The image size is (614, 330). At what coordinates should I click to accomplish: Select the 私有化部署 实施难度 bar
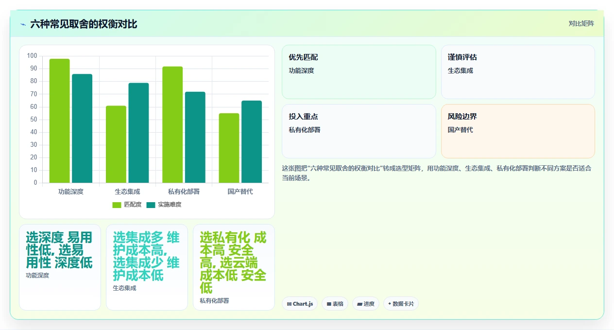[195, 138]
